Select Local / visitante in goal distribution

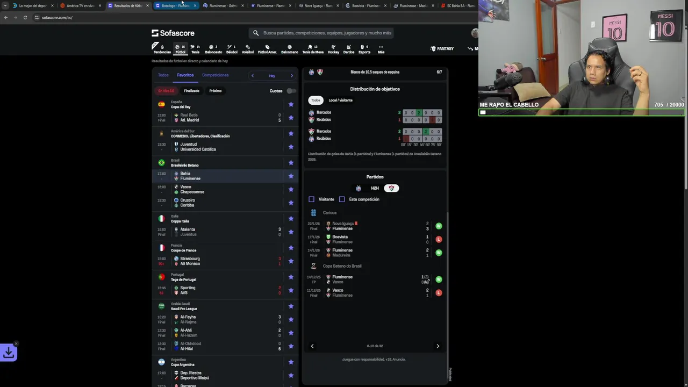coord(341,101)
